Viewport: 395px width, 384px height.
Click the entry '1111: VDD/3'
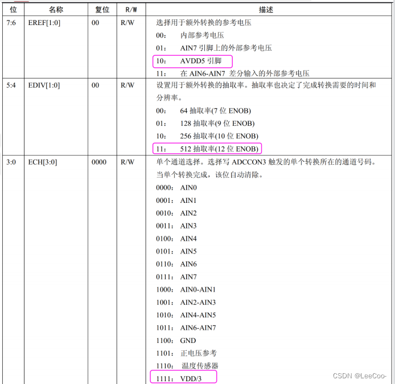(x=179, y=379)
